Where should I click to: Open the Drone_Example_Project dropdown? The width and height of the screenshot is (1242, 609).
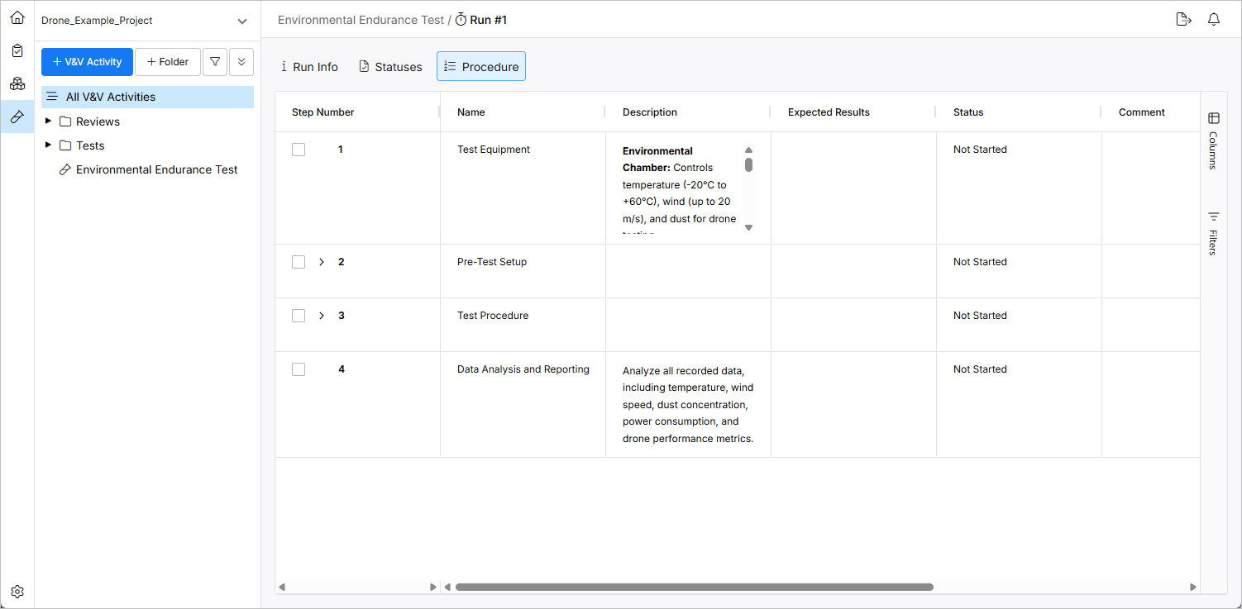tap(241, 21)
